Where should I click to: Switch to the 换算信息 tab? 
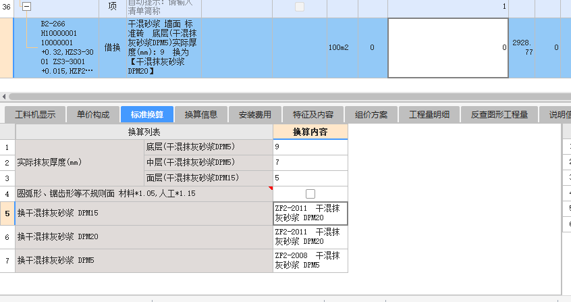(201, 115)
